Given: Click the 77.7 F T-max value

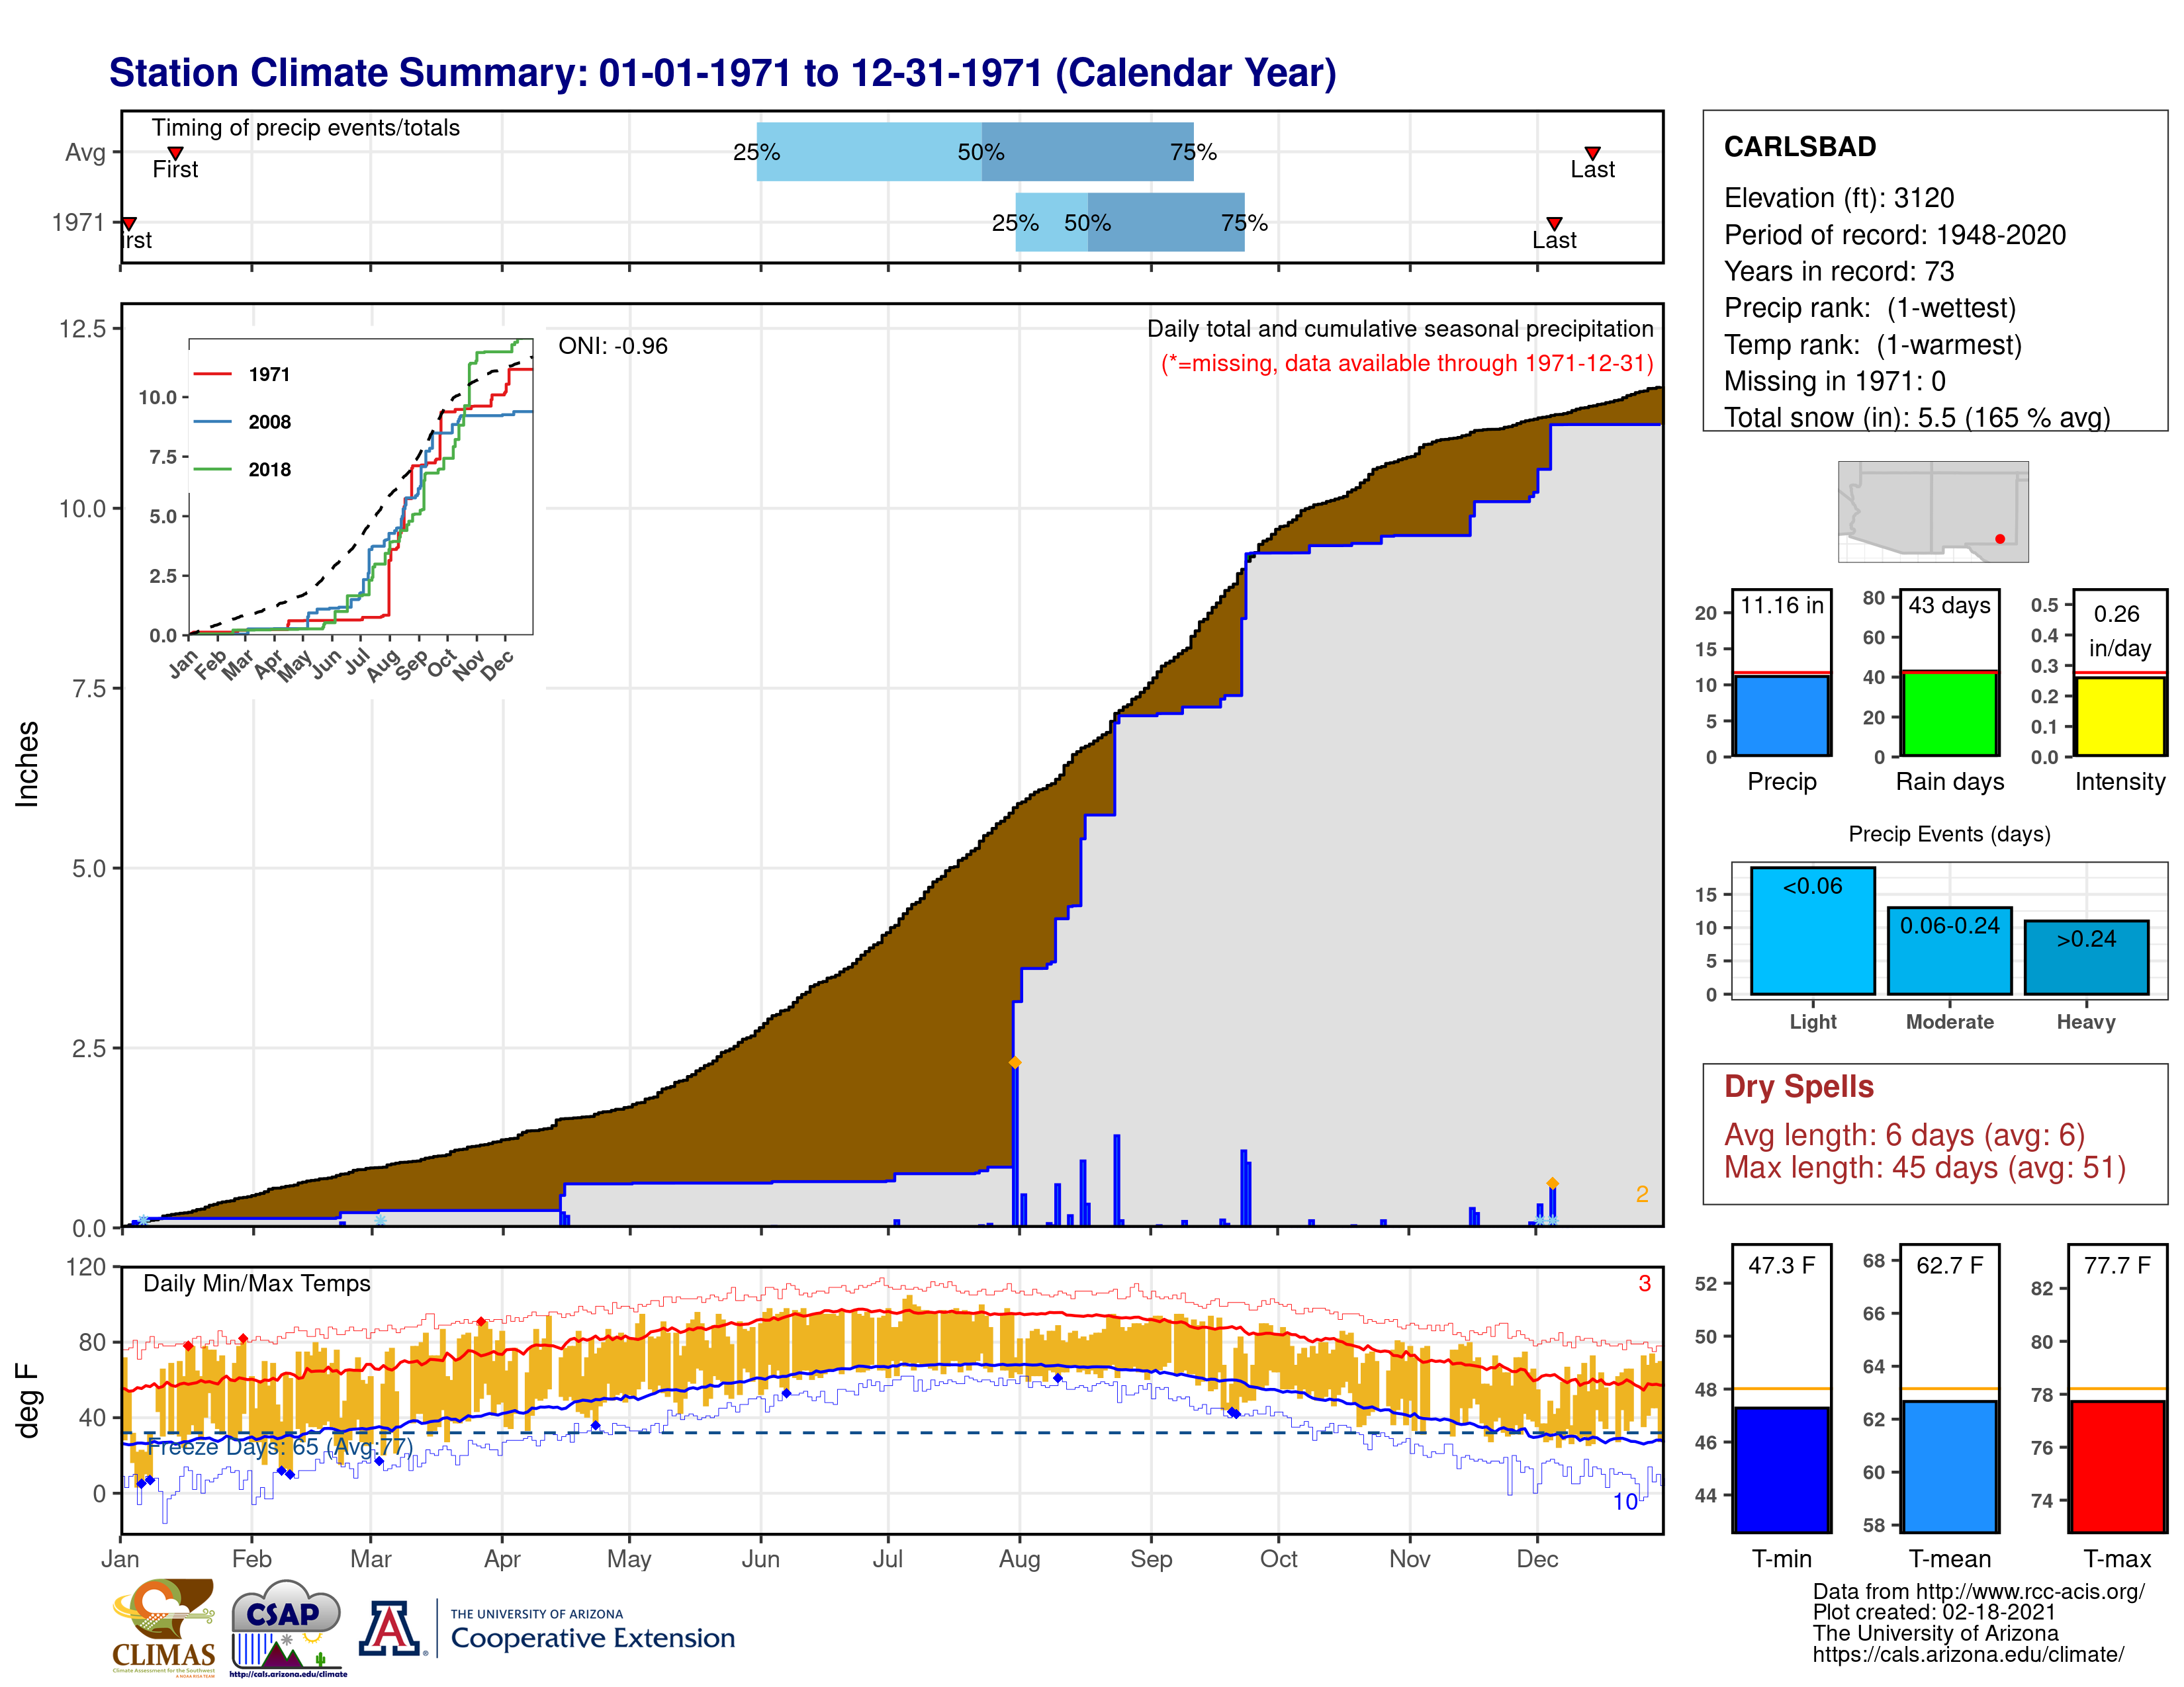Looking at the screenshot, I should 2118,1265.
